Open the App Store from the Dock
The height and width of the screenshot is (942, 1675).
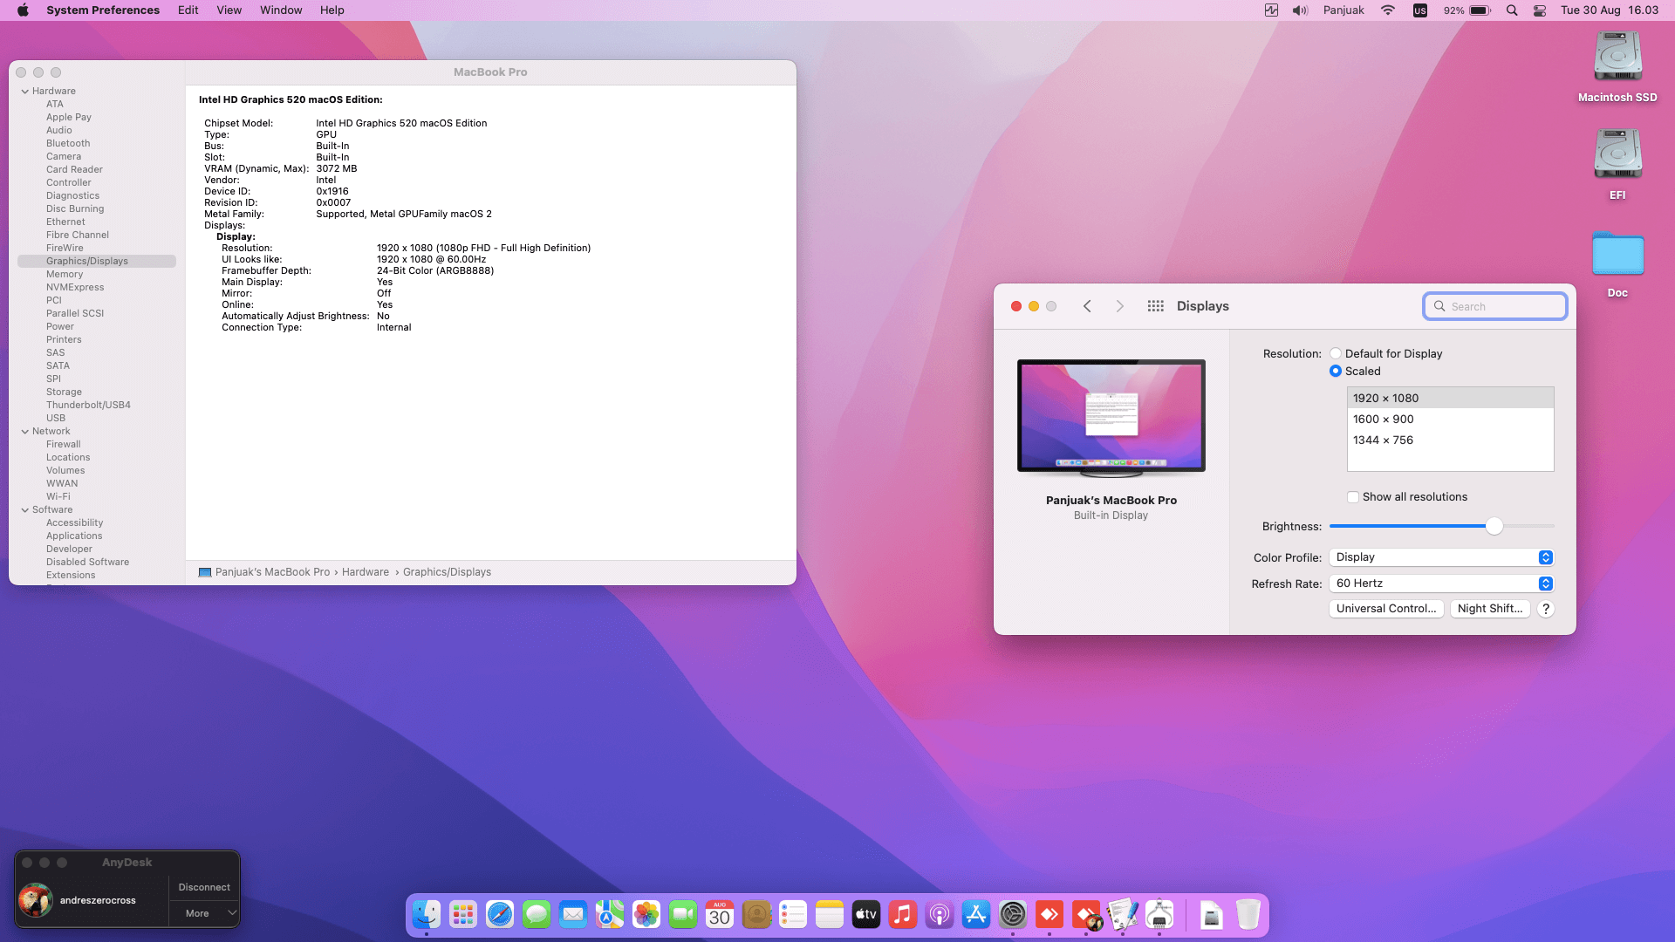tap(976, 914)
